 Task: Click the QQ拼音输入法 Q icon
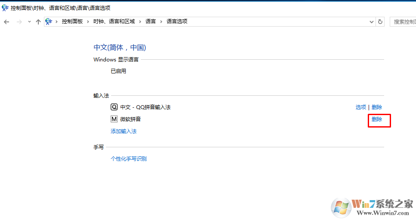click(114, 107)
